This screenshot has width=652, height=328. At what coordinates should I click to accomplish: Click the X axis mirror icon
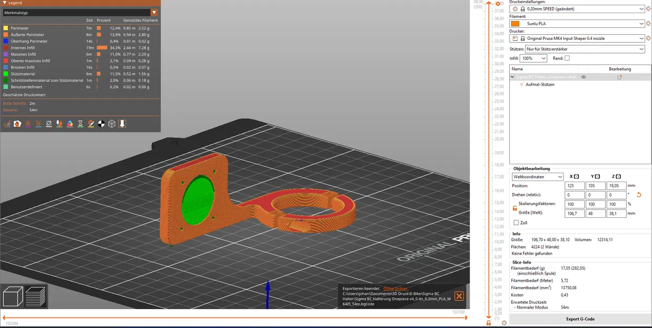(x=576, y=177)
